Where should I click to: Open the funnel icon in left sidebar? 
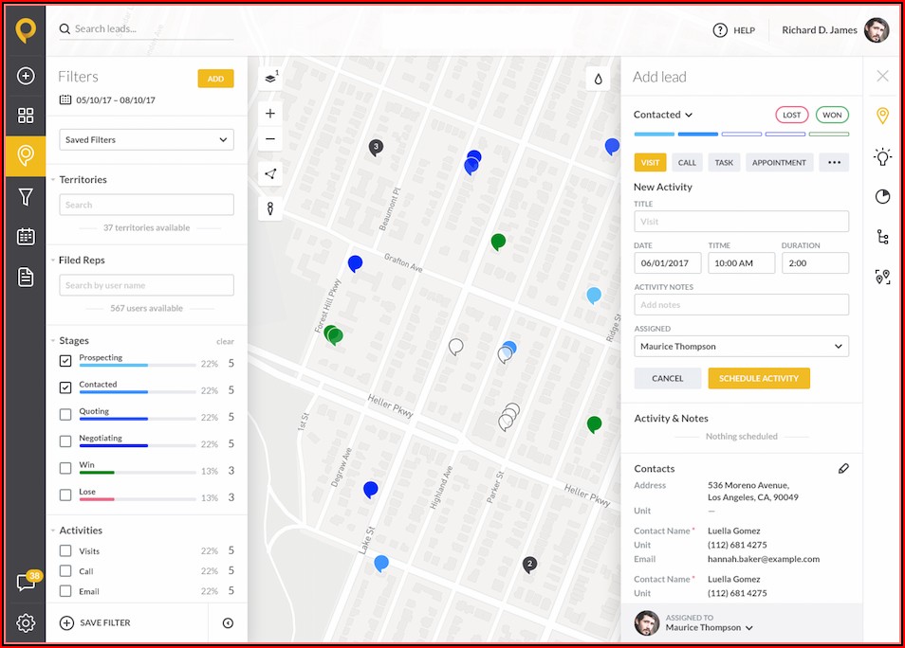point(26,196)
